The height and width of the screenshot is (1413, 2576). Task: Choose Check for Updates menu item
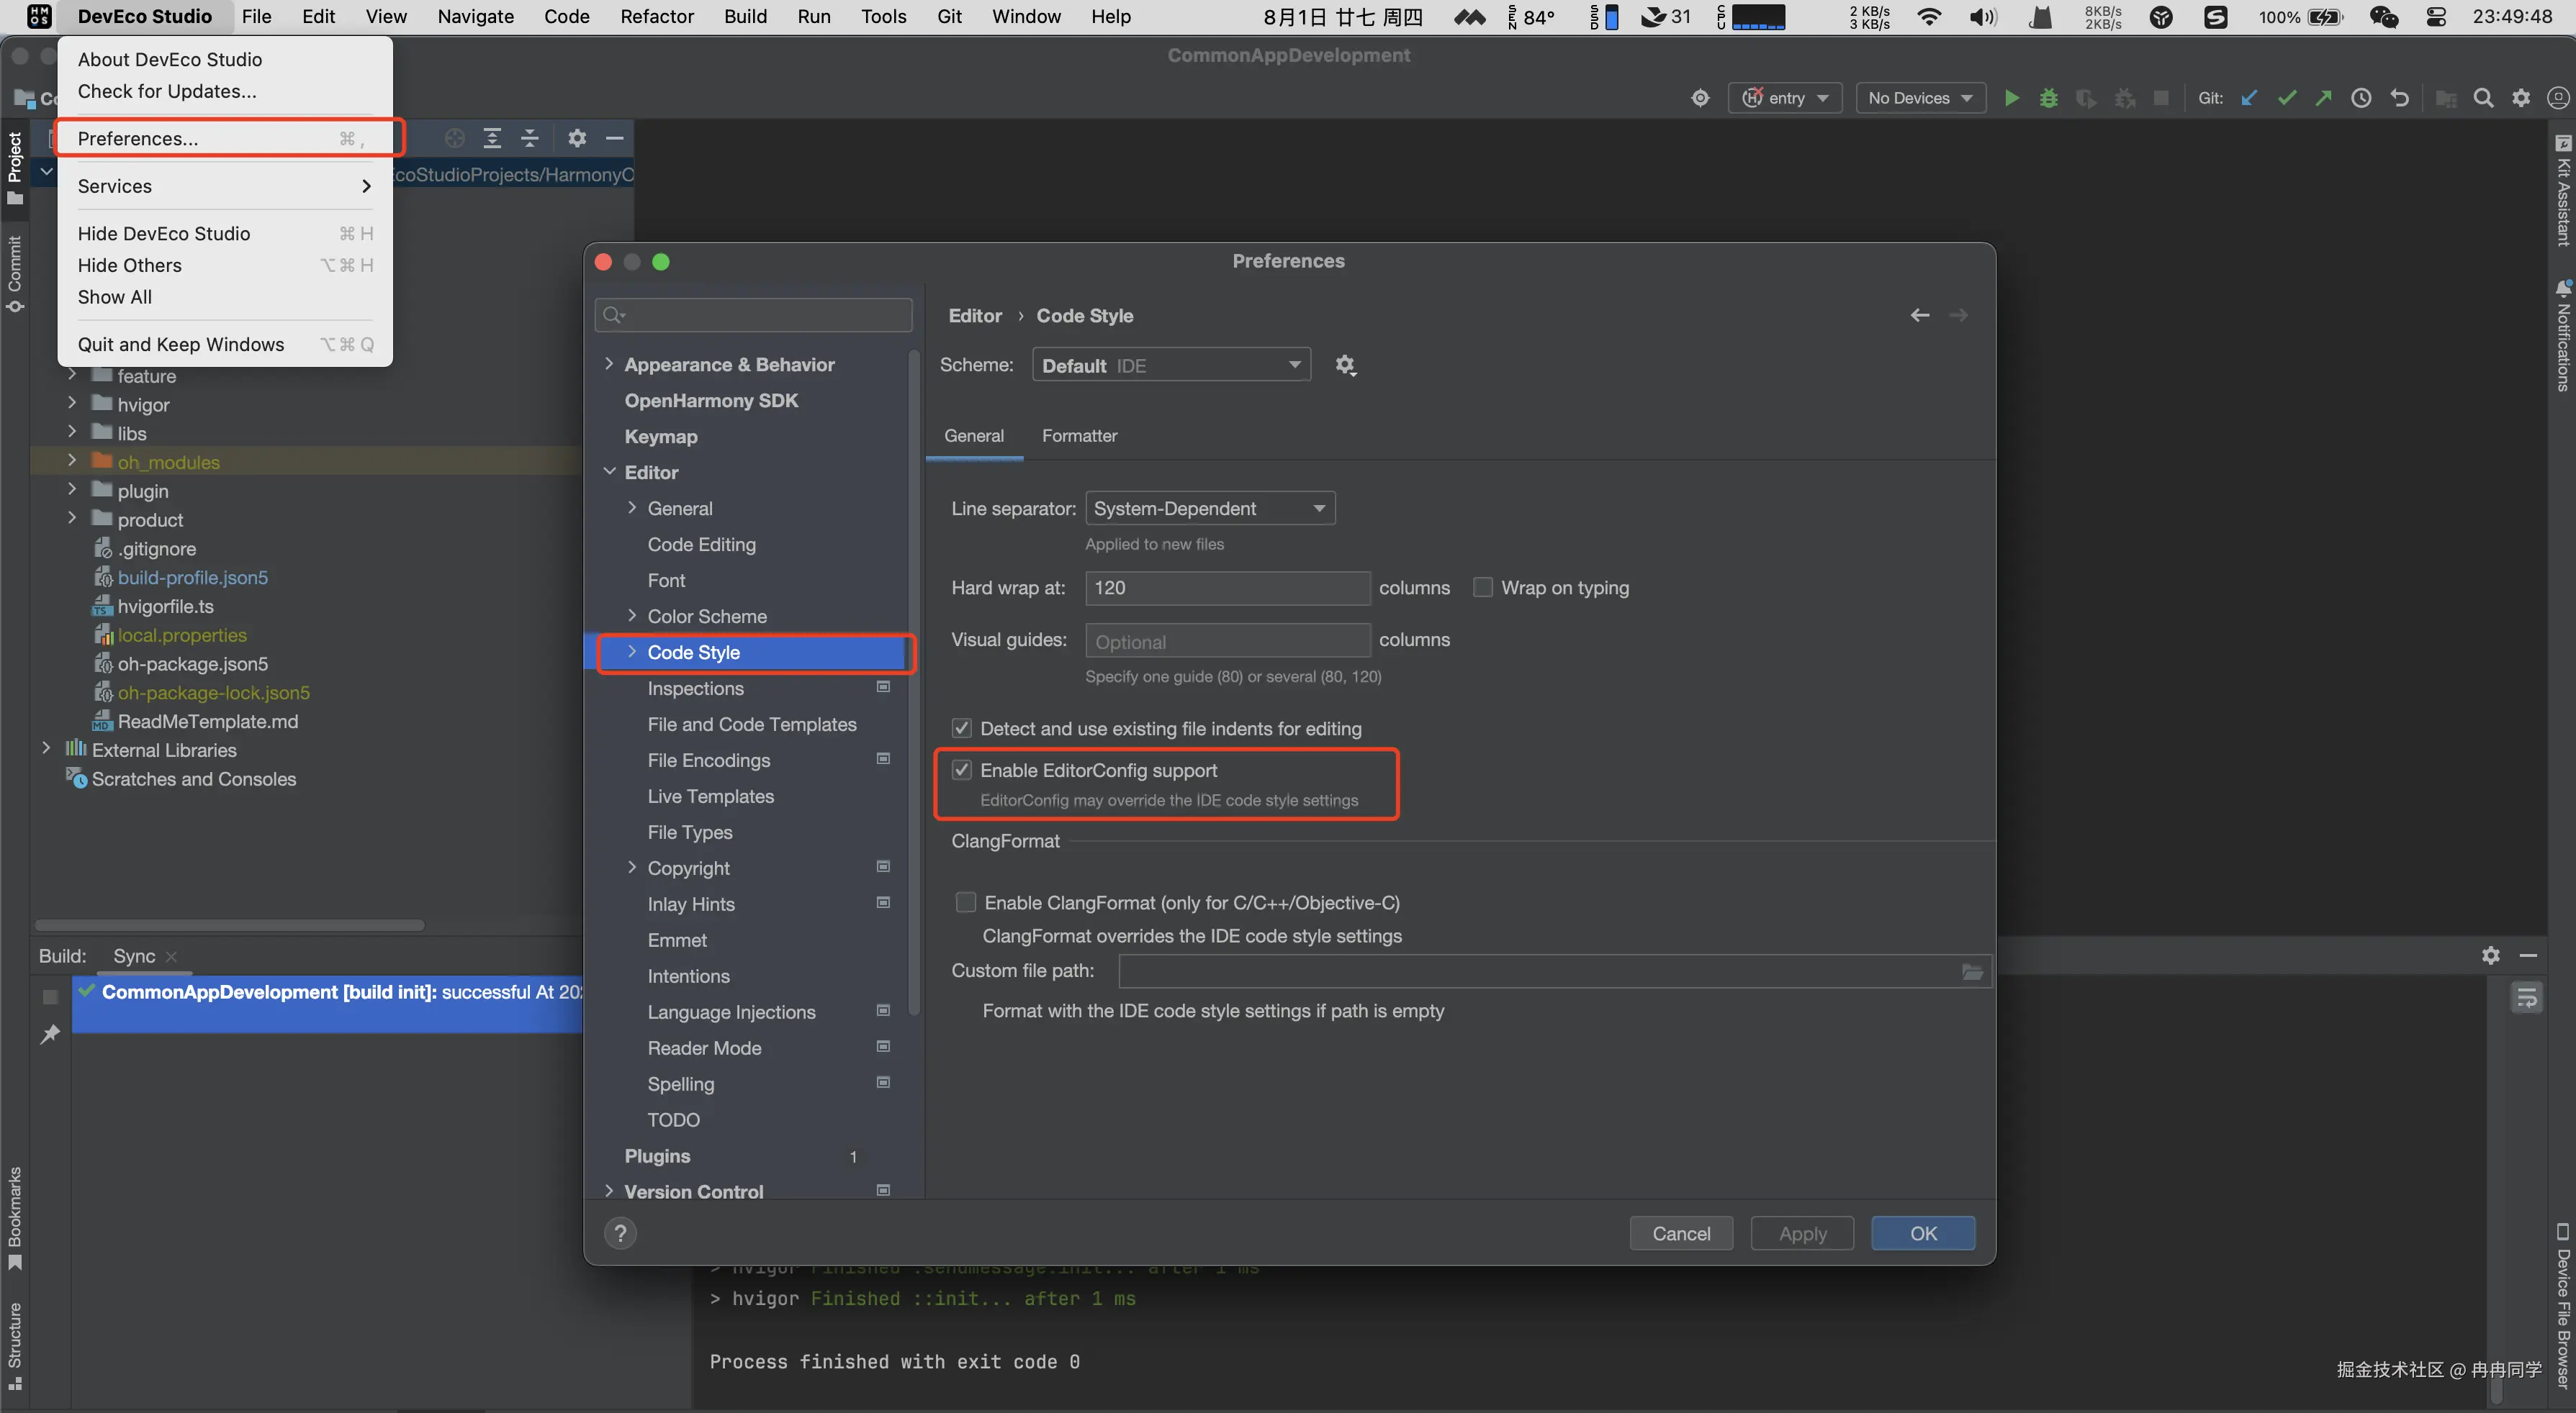click(x=167, y=91)
